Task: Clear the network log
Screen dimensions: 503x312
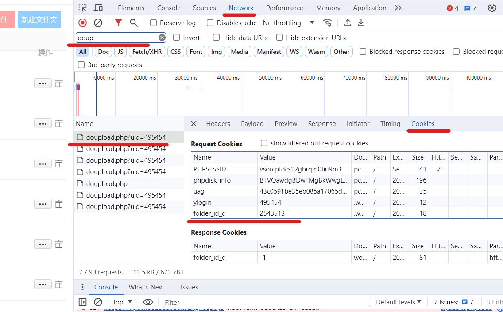Action: pos(98,23)
